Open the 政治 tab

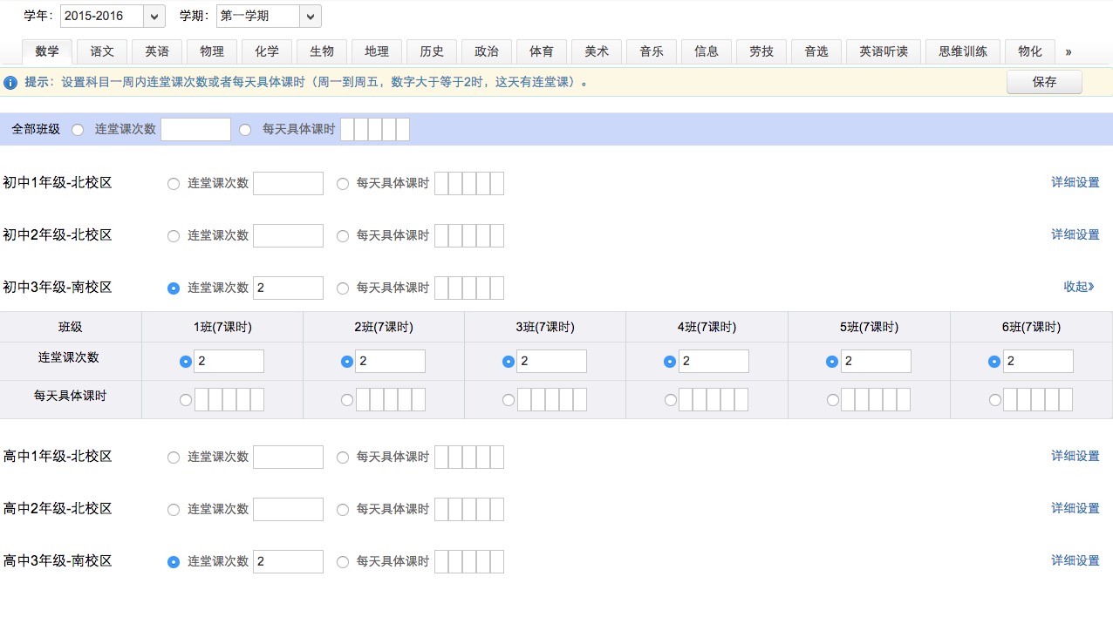[x=487, y=51]
